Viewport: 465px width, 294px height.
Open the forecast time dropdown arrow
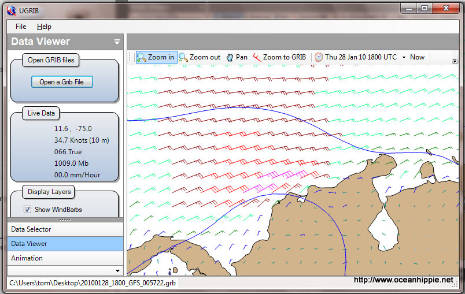point(404,58)
